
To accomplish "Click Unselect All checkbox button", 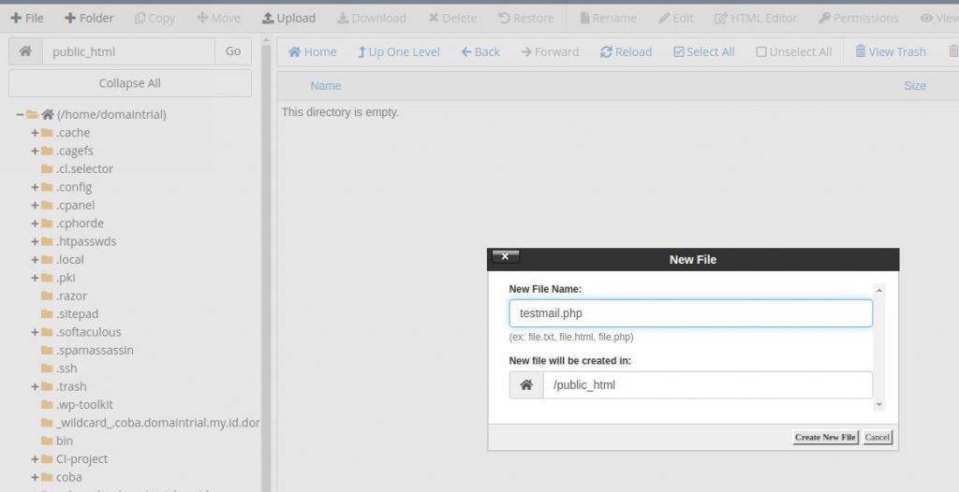I will coord(793,51).
